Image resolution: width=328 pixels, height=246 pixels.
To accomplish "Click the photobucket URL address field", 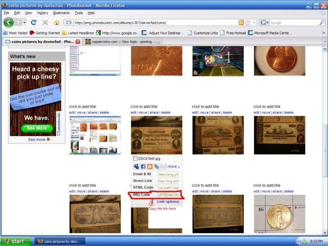I will (x=156, y=23).
